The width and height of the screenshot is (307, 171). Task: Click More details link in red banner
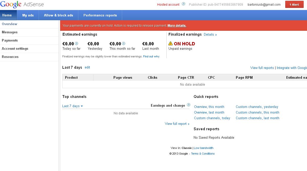177,25
